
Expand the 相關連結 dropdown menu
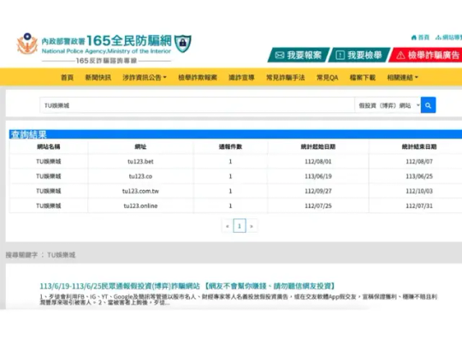point(402,78)
